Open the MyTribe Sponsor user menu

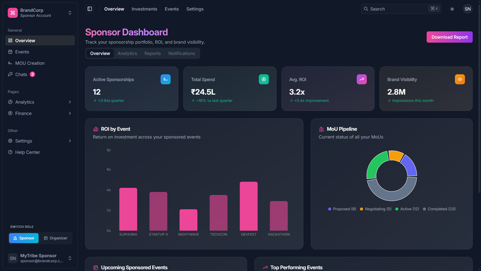point(40,258)
